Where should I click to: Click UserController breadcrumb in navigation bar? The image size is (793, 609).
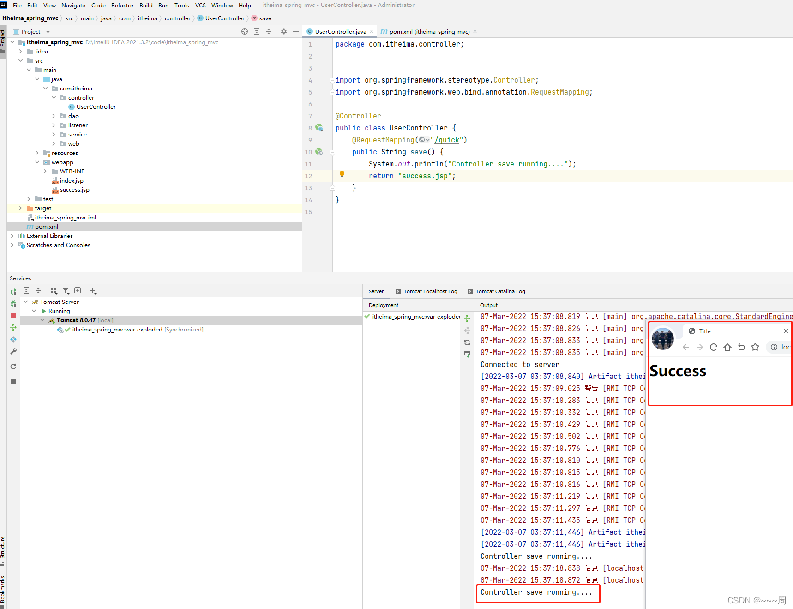221,18
